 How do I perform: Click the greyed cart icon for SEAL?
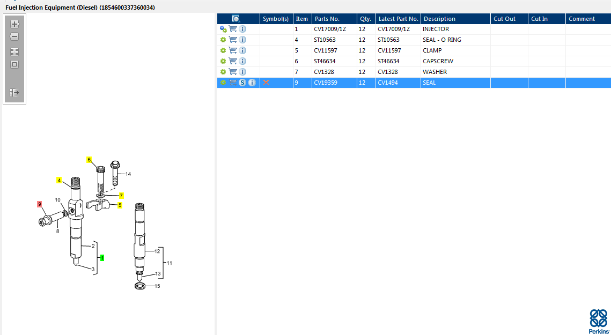(x=233, y=83)
